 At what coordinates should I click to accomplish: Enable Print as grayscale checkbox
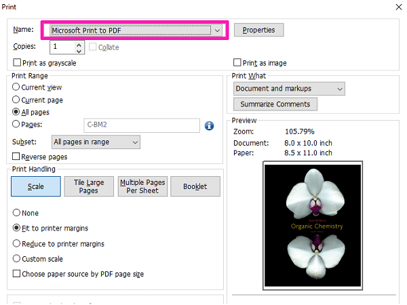(17, 63)
